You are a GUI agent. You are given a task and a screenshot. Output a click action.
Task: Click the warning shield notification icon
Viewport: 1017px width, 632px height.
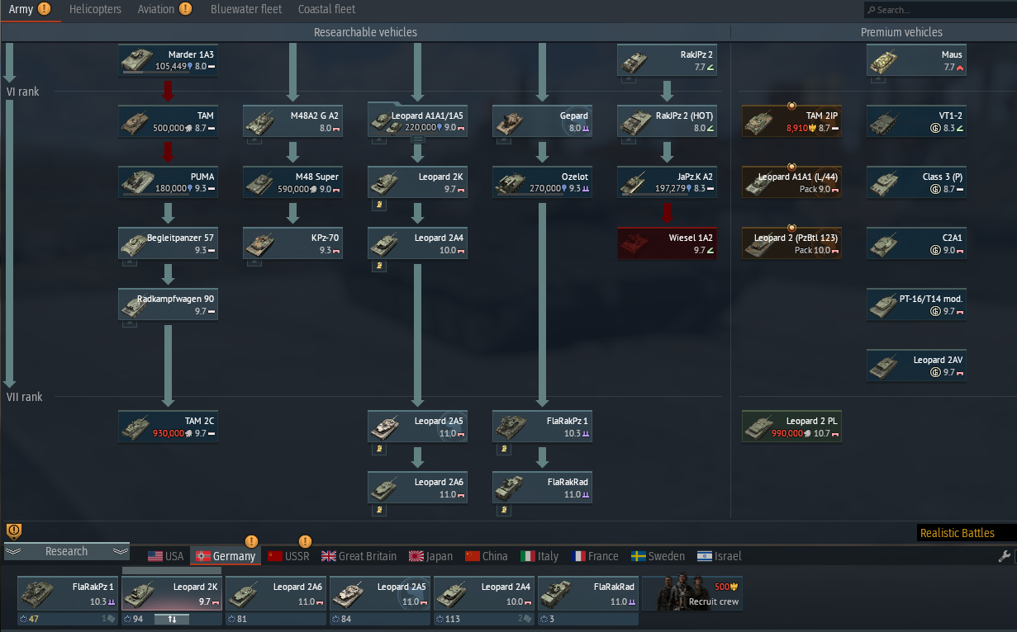pos(13,531)
